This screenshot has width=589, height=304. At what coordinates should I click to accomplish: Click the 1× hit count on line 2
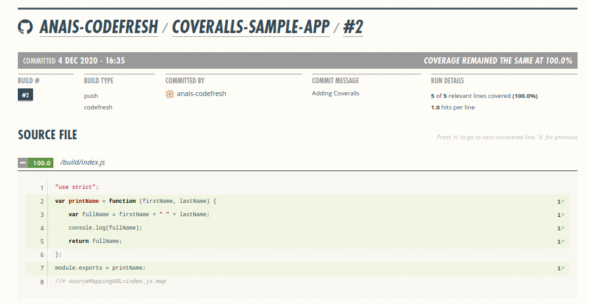coord(560,202)
